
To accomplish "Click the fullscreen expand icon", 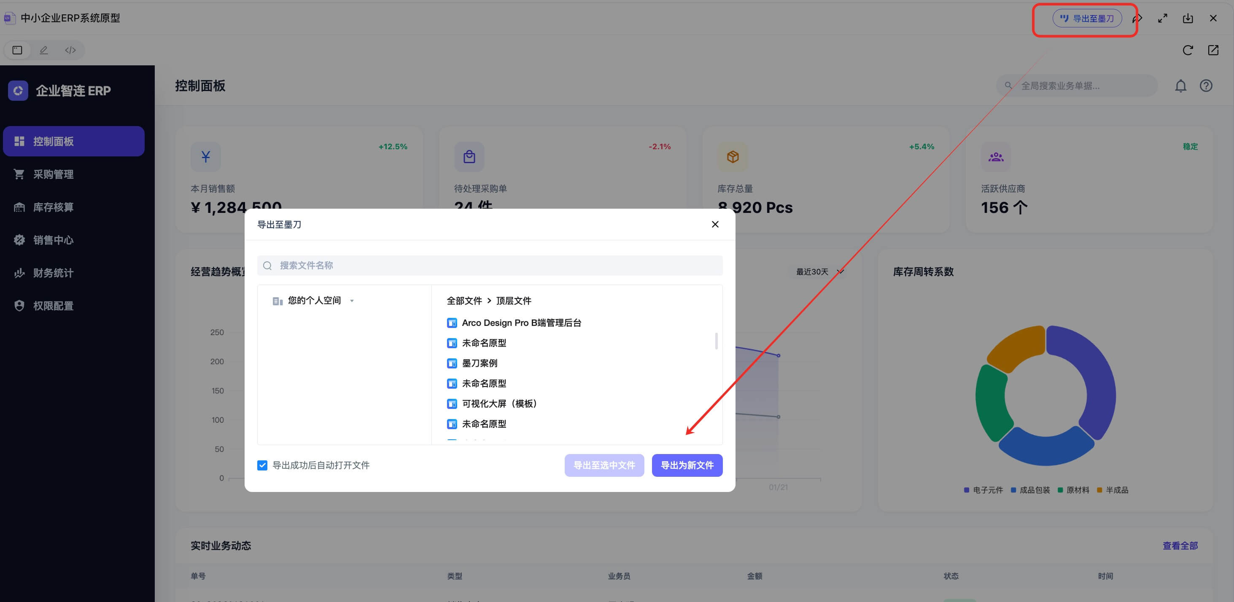I will point(1163,18).
